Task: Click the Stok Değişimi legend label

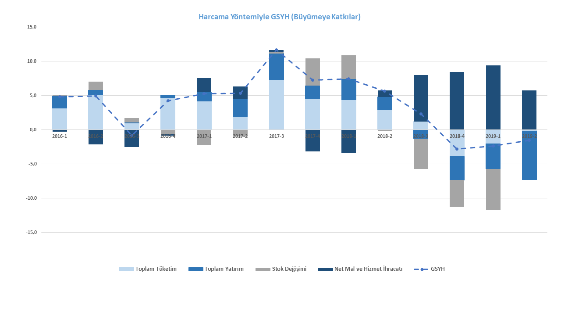Action: (x=289, y=269)
